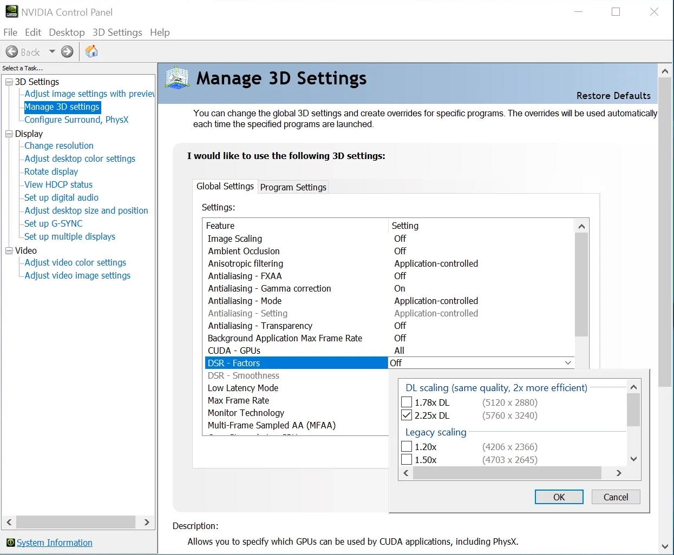Uncheck the 2.25x DL option
Image resolution: width=674 pixels, height=555 pixels.
point(407,415)
